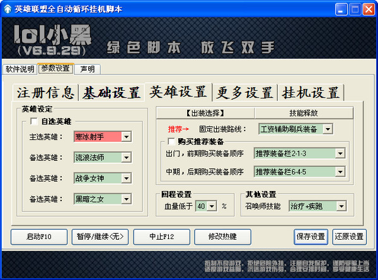The width and height of the screenshot is (378, 280).
Task: Click 暂停/继续<无> button
Action: pyautogui.click(x=100, y=236)
